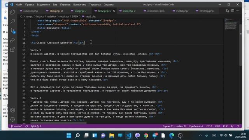Open the Accounts menu icon
249x140 pixels.
12,110
